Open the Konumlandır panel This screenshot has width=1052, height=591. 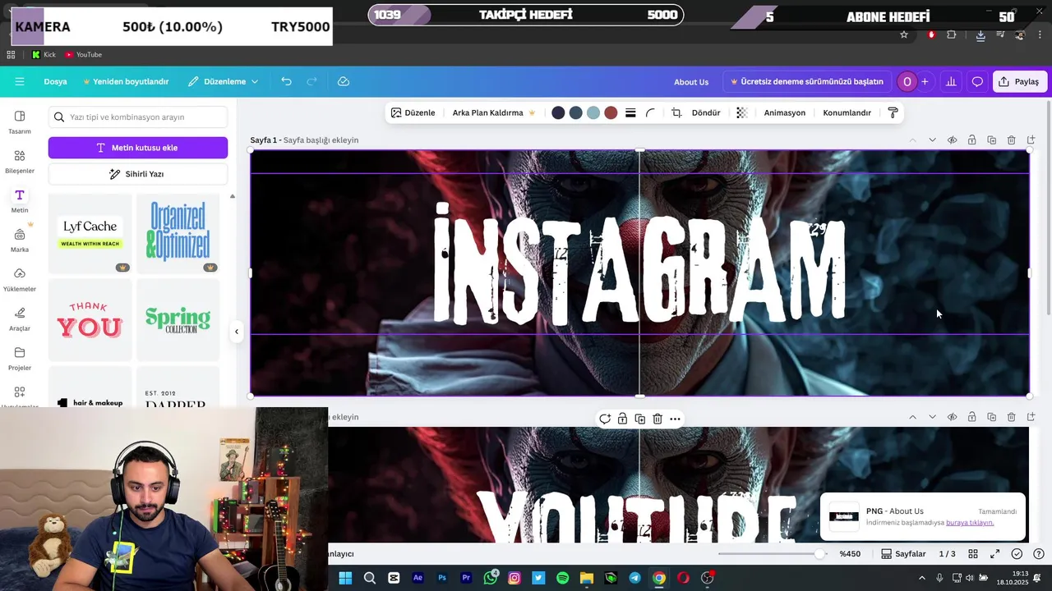pos(847,112)
